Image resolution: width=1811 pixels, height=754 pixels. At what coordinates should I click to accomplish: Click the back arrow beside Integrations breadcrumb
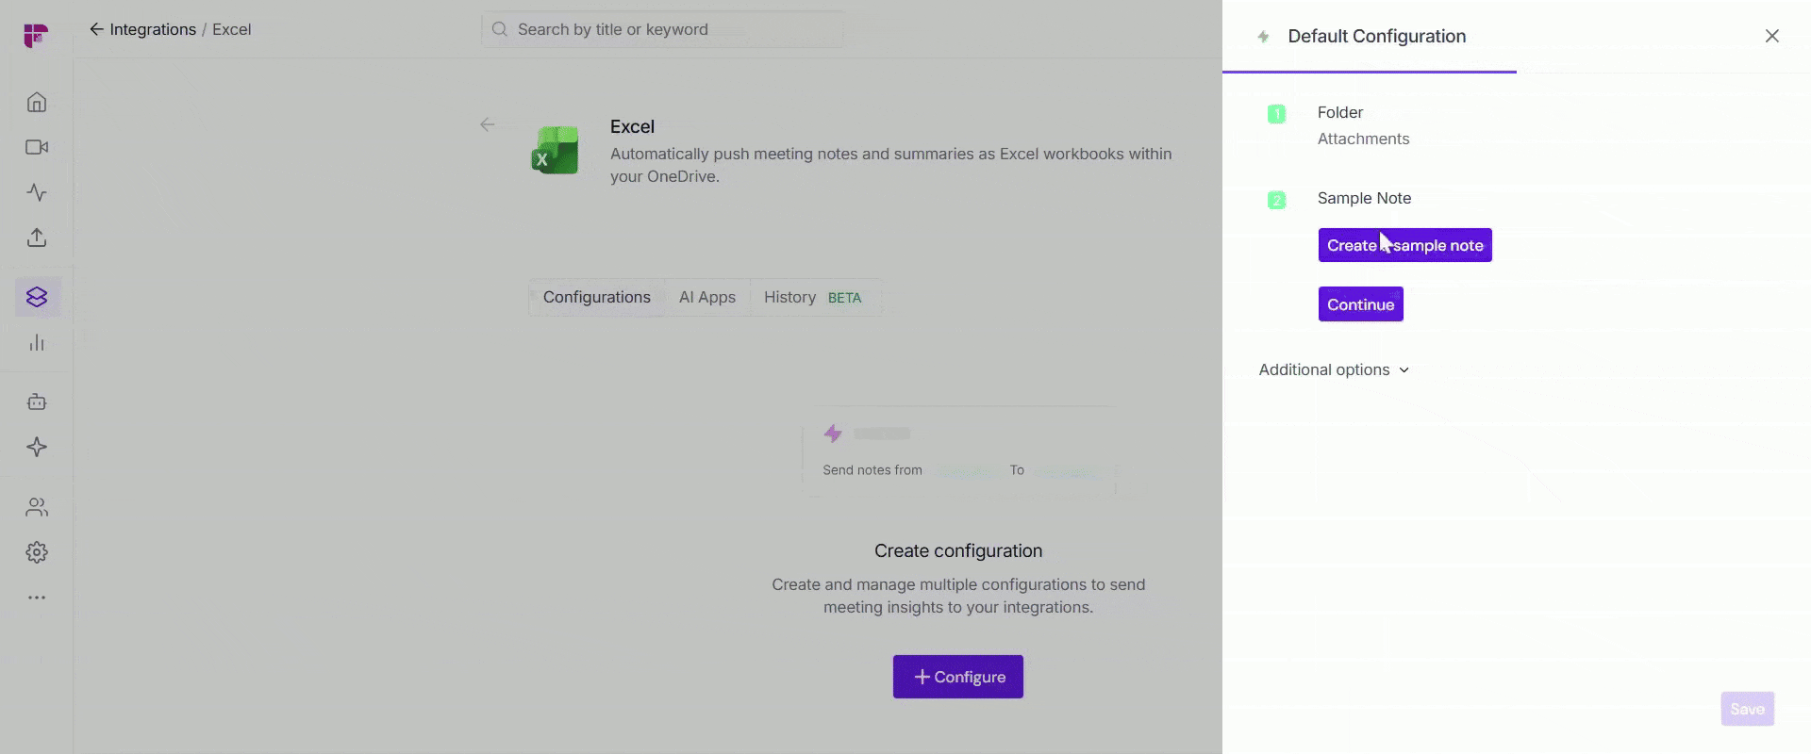click(x=96, y=29)
